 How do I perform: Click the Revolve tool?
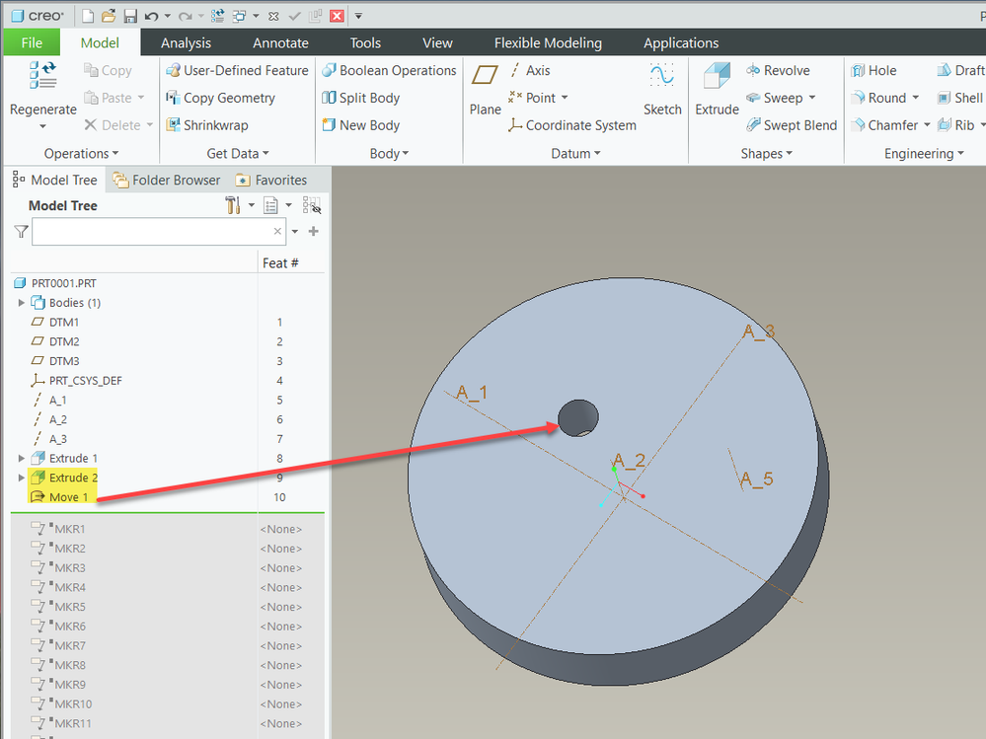[777, 71]
